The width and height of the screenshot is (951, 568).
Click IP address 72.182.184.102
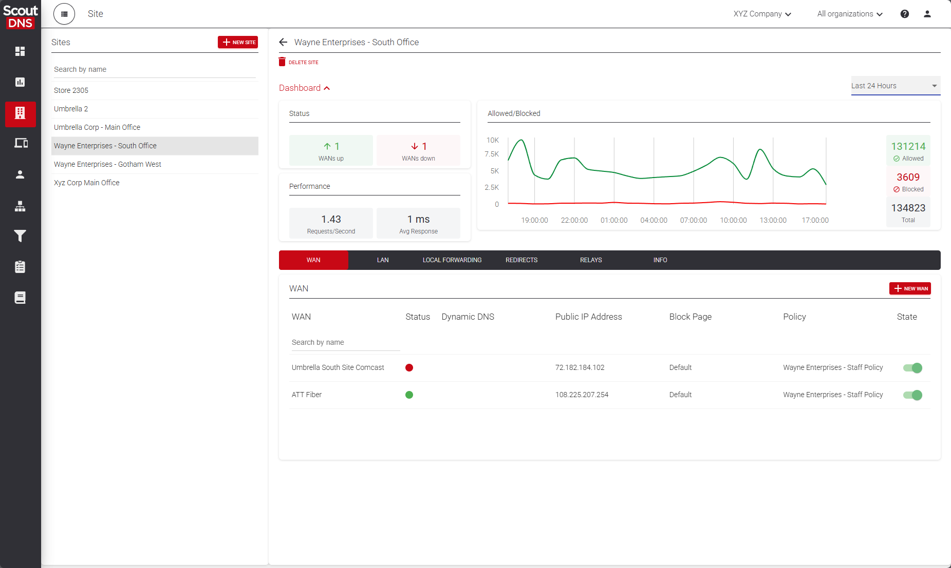tap(580, 367)
